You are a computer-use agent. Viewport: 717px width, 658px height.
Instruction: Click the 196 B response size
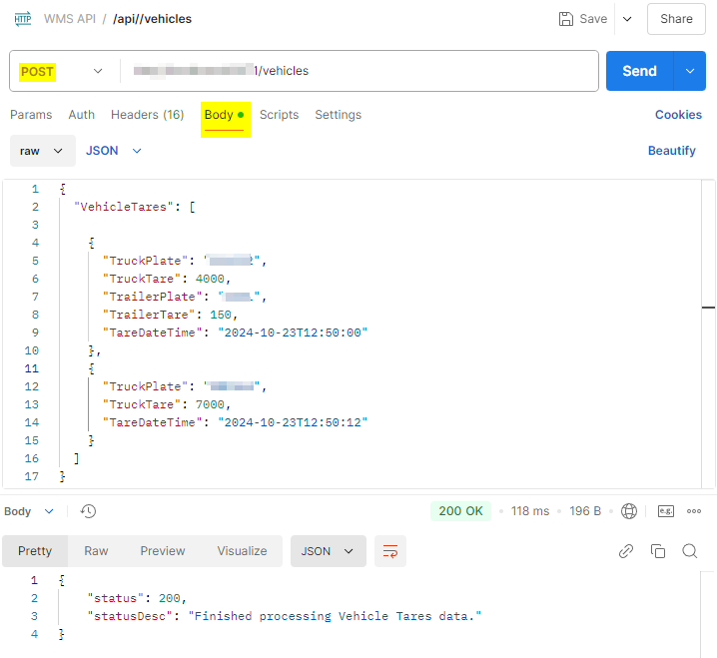click(585, 511)
